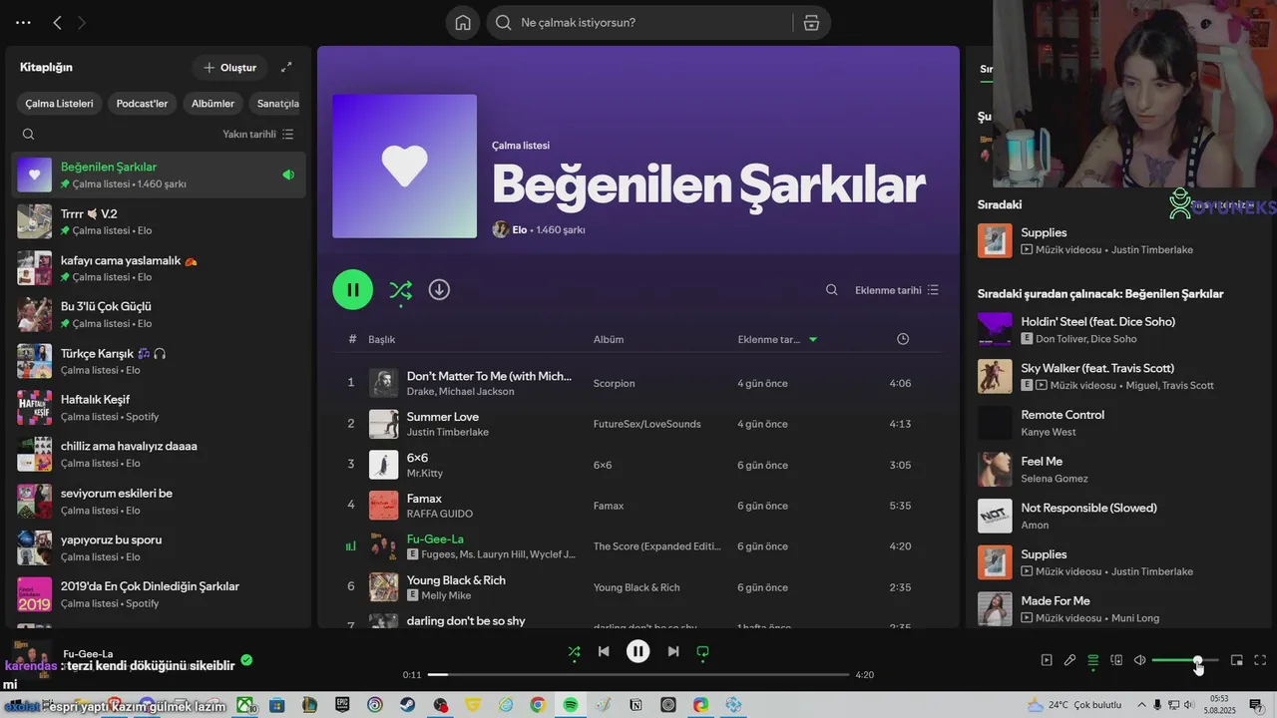
Task: Go back with the left arrow
Action: click(x=57, y=22)
